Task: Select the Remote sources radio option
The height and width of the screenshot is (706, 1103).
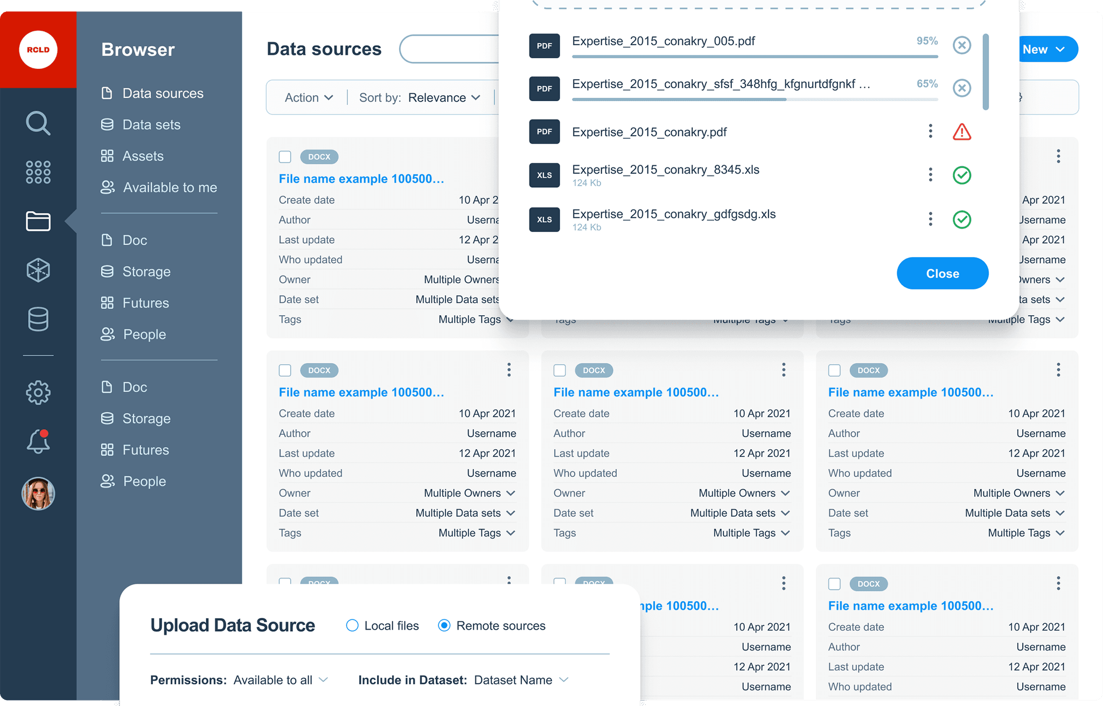Action: coord(444,625)
